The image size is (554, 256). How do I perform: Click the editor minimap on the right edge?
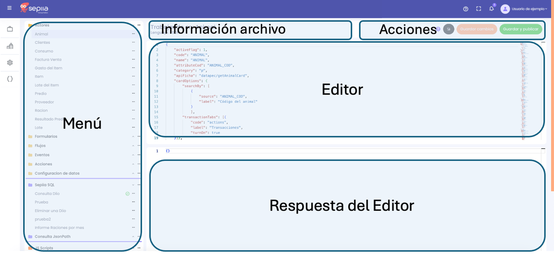tap(524, 91)
